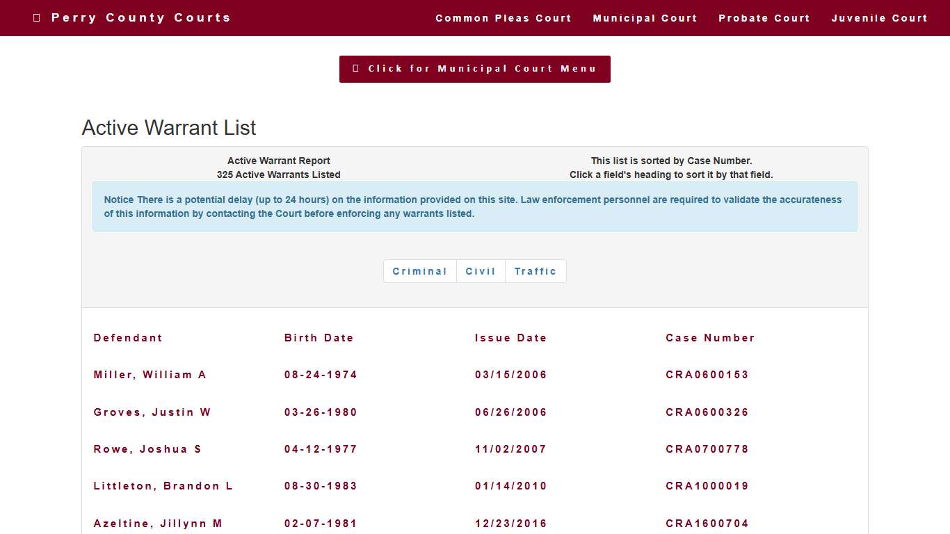This screenshot has height=534, width=950.
Task: Click defendant Littleton, Brandon L
Action: click(163, 486)
